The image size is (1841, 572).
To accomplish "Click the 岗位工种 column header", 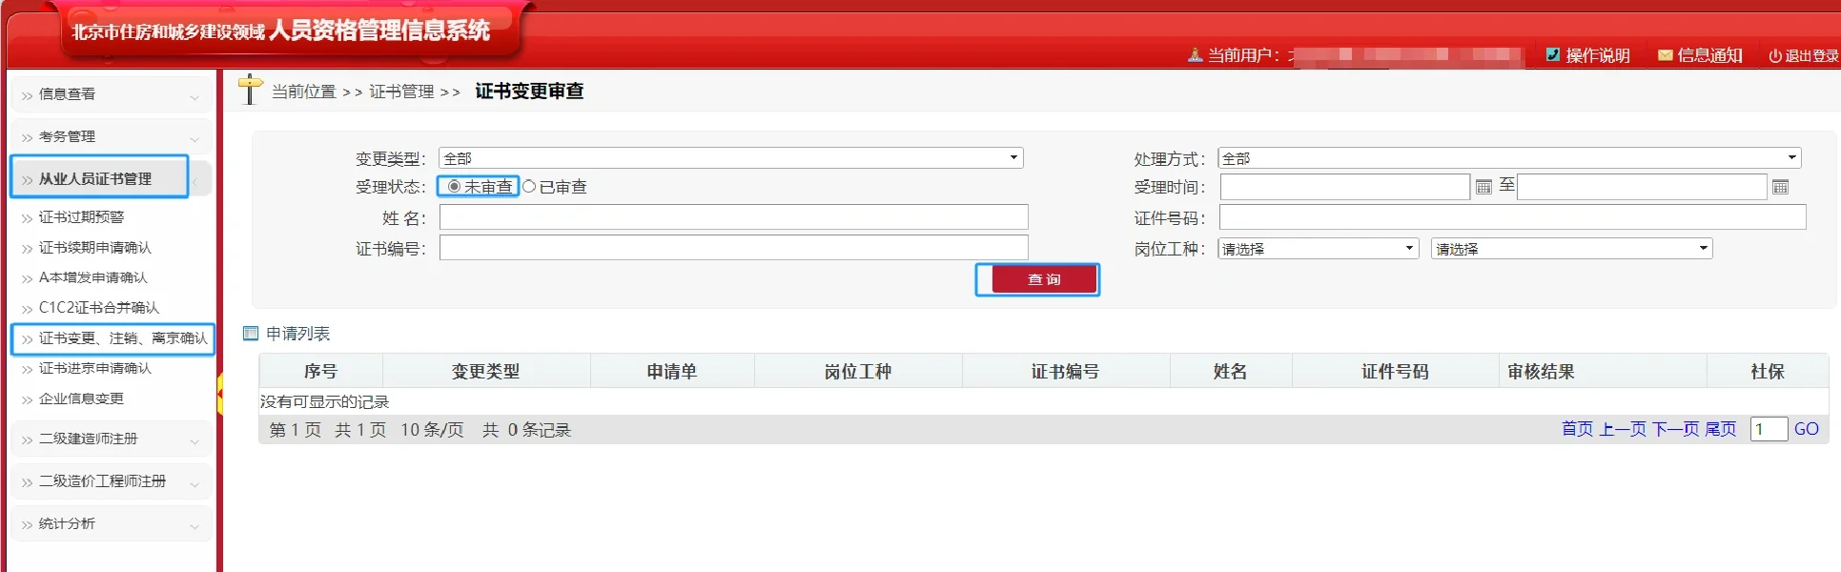I will click(x=858, y=371).
